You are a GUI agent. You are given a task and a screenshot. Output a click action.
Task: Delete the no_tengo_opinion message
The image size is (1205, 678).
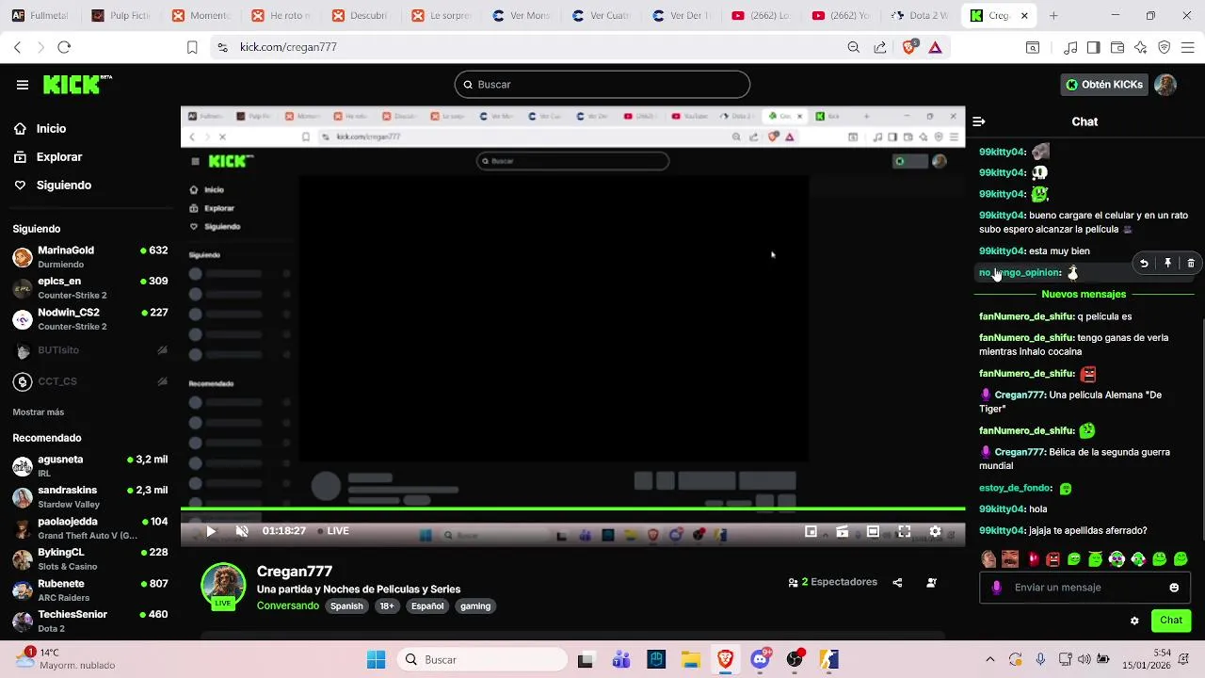[1191, 264]
